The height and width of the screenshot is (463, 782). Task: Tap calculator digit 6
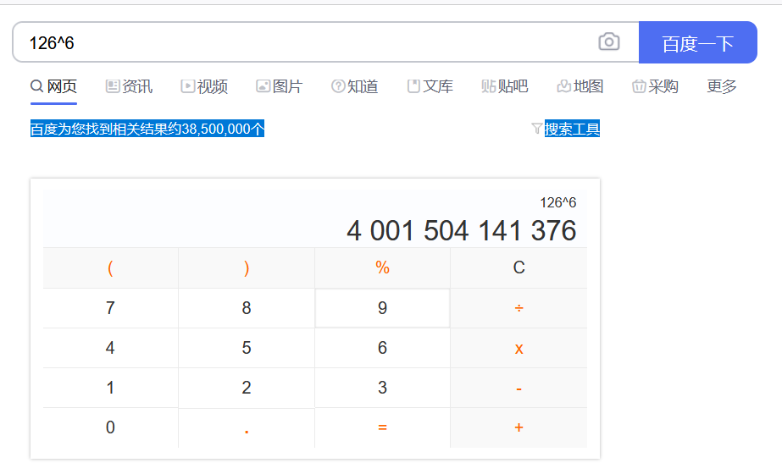pyautogui.click(x=382, y=348)
